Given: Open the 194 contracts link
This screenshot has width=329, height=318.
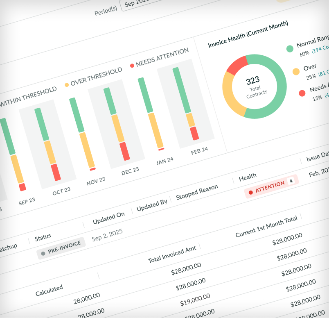Looking at the screenshot, I should (320, 49).
